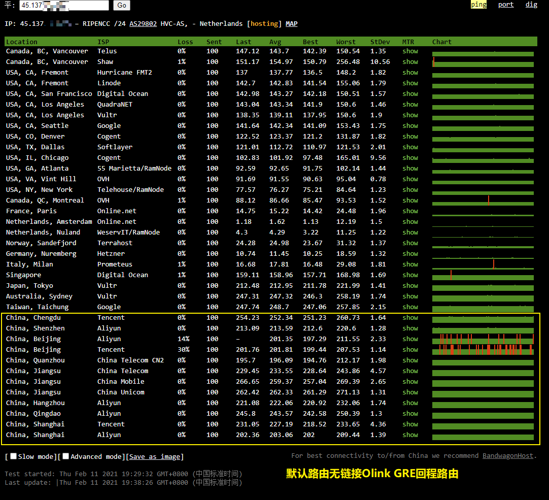Show MTR for Australia, Sydney row
The width and height of the screenshot is (549, 500).
pyautogui.click(x=410, y=296)
